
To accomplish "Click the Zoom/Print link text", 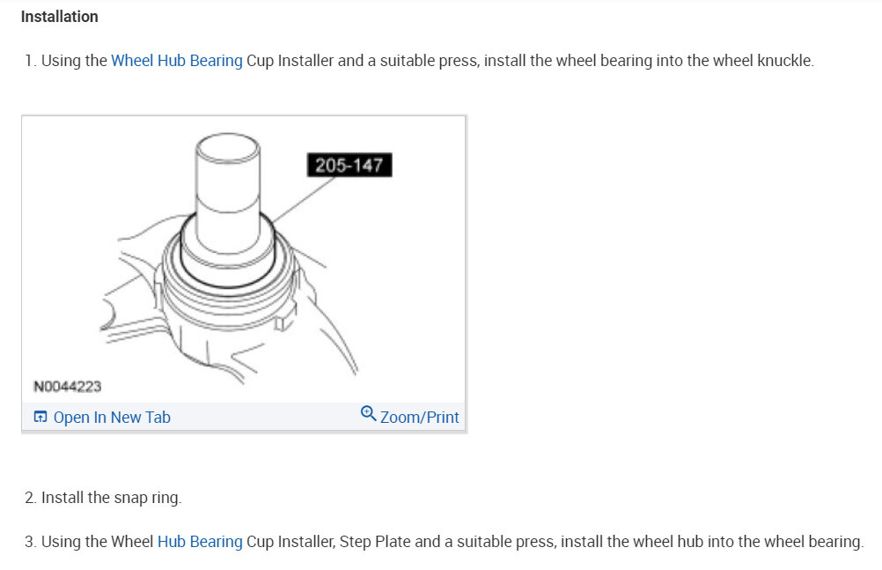I will [419, 417].
